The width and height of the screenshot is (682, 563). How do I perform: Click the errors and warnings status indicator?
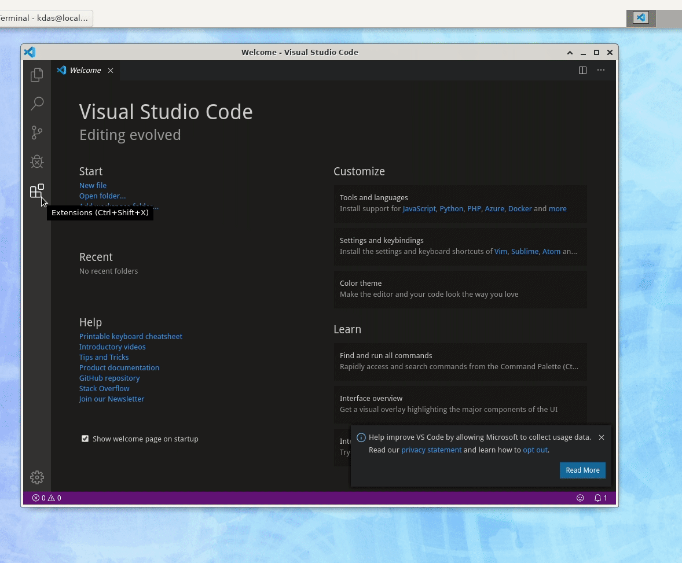(46, 498)
